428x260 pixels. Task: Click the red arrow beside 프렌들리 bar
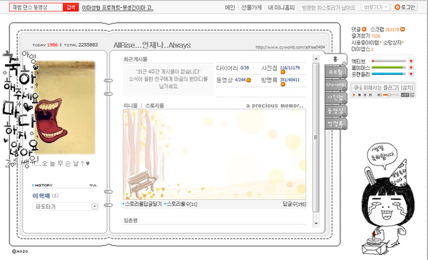(x=411, y=74)
